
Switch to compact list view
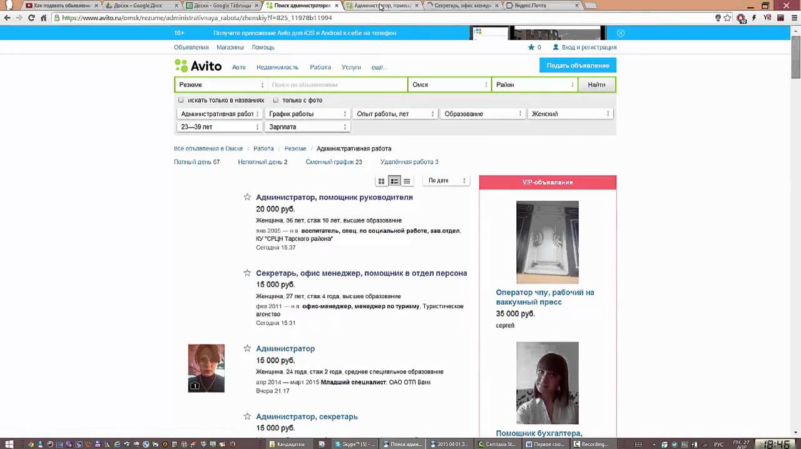[407, 181]
